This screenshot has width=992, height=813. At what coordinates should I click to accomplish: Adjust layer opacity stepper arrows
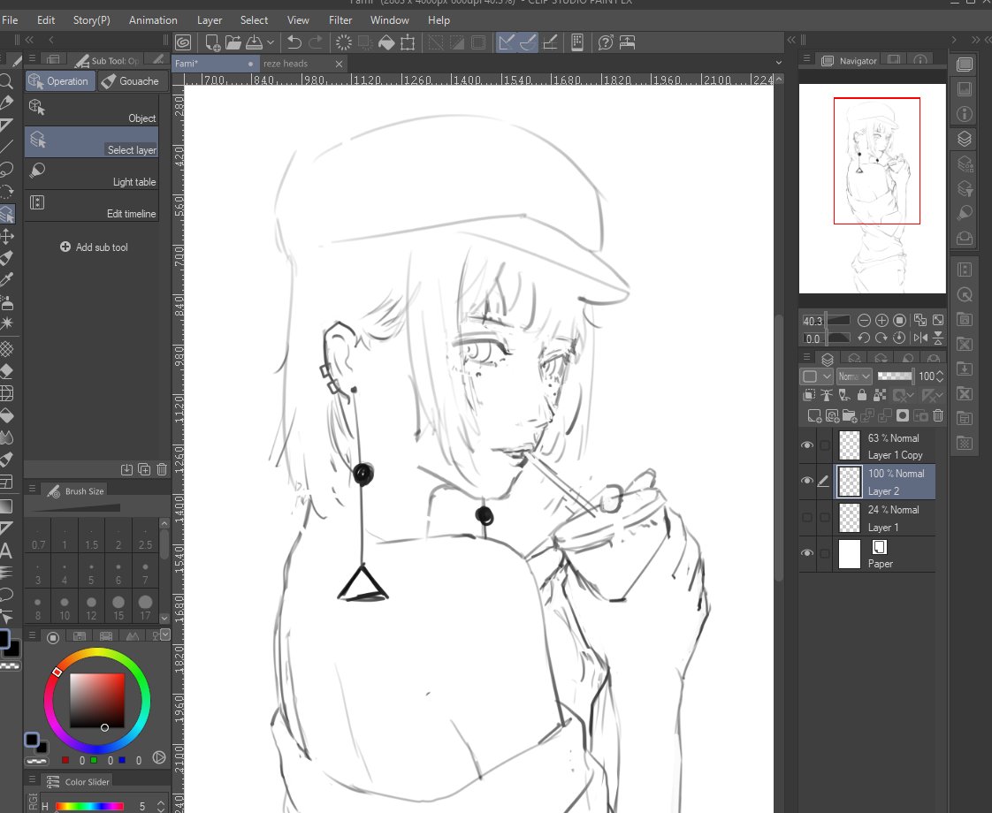pos(940,376)
